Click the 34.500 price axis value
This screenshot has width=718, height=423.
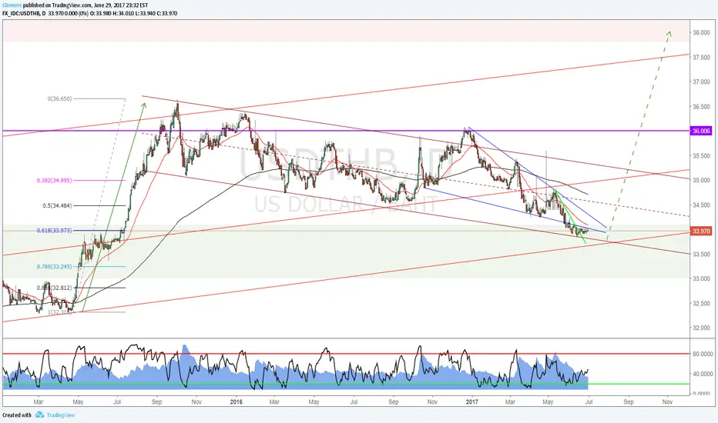[x=701, y=205]
